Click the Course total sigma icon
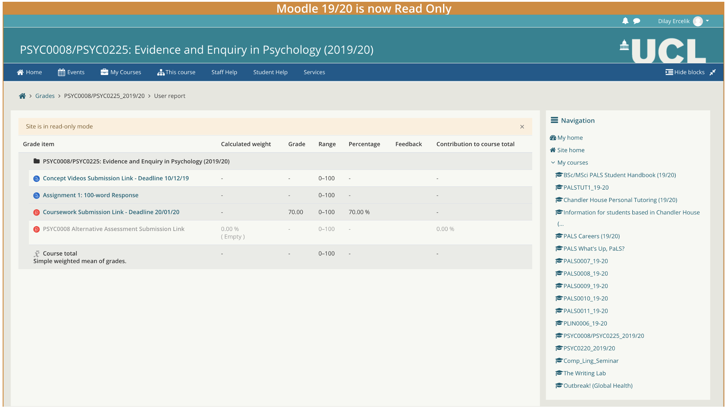727x412 pixels. 37,254
